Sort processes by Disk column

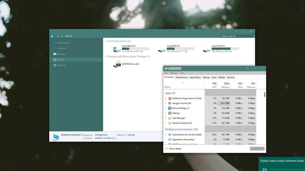[x=237, y=85]
